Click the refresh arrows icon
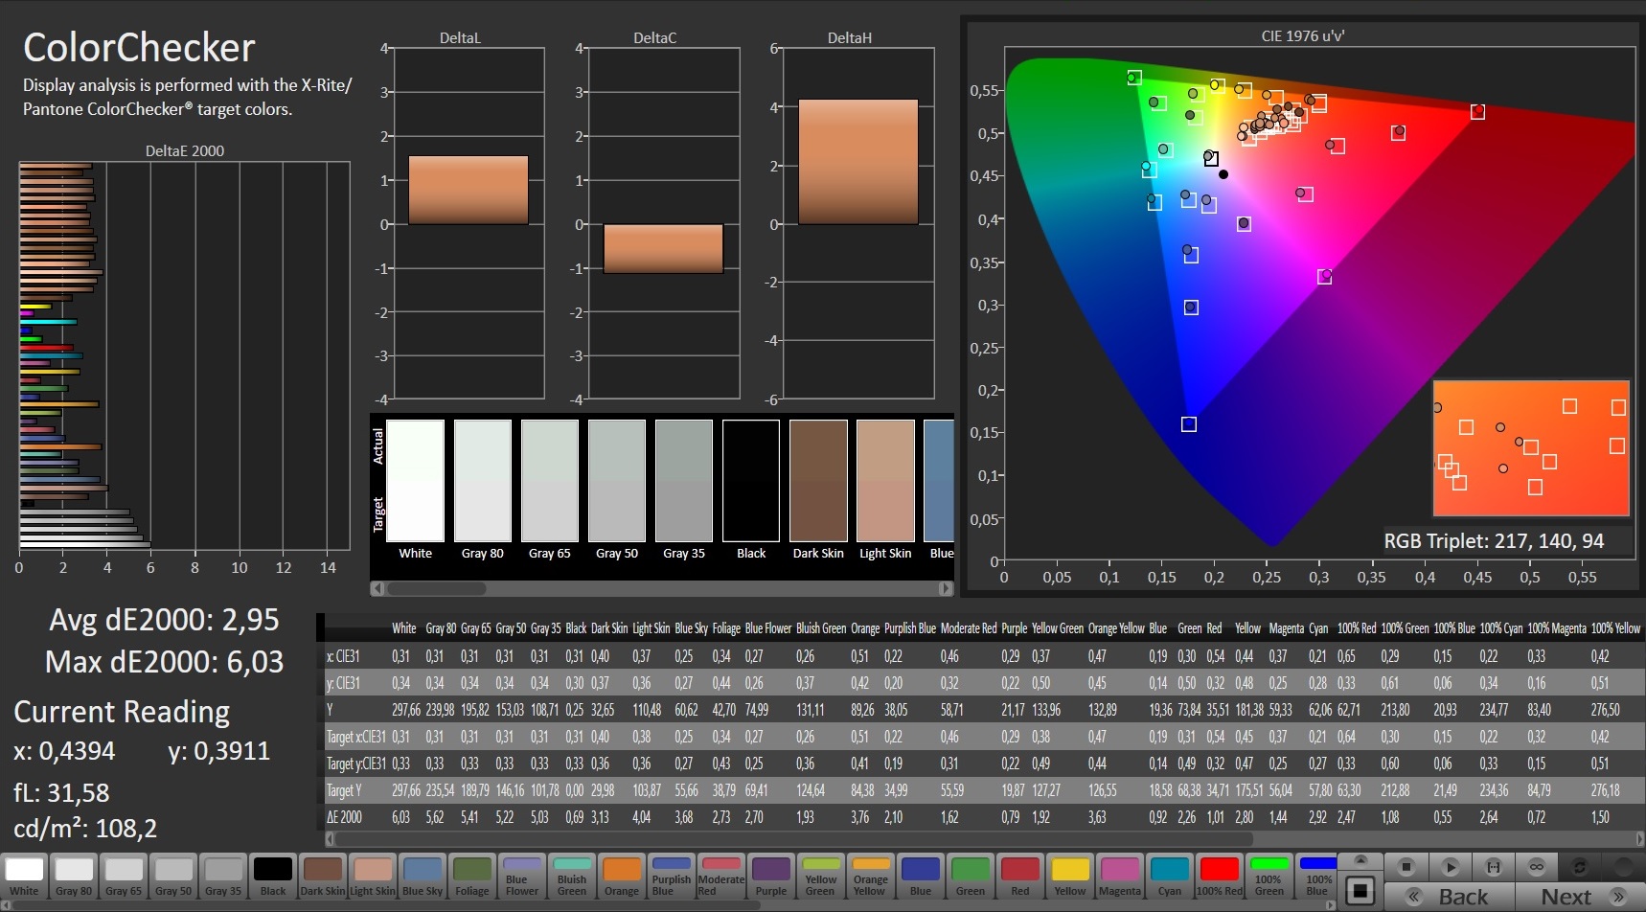The height and width of the screenshot is (912, 1646). 1579,867
